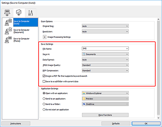Click the scrollbar down arrow
Screen dimensions: 162x127
(158, 118)
